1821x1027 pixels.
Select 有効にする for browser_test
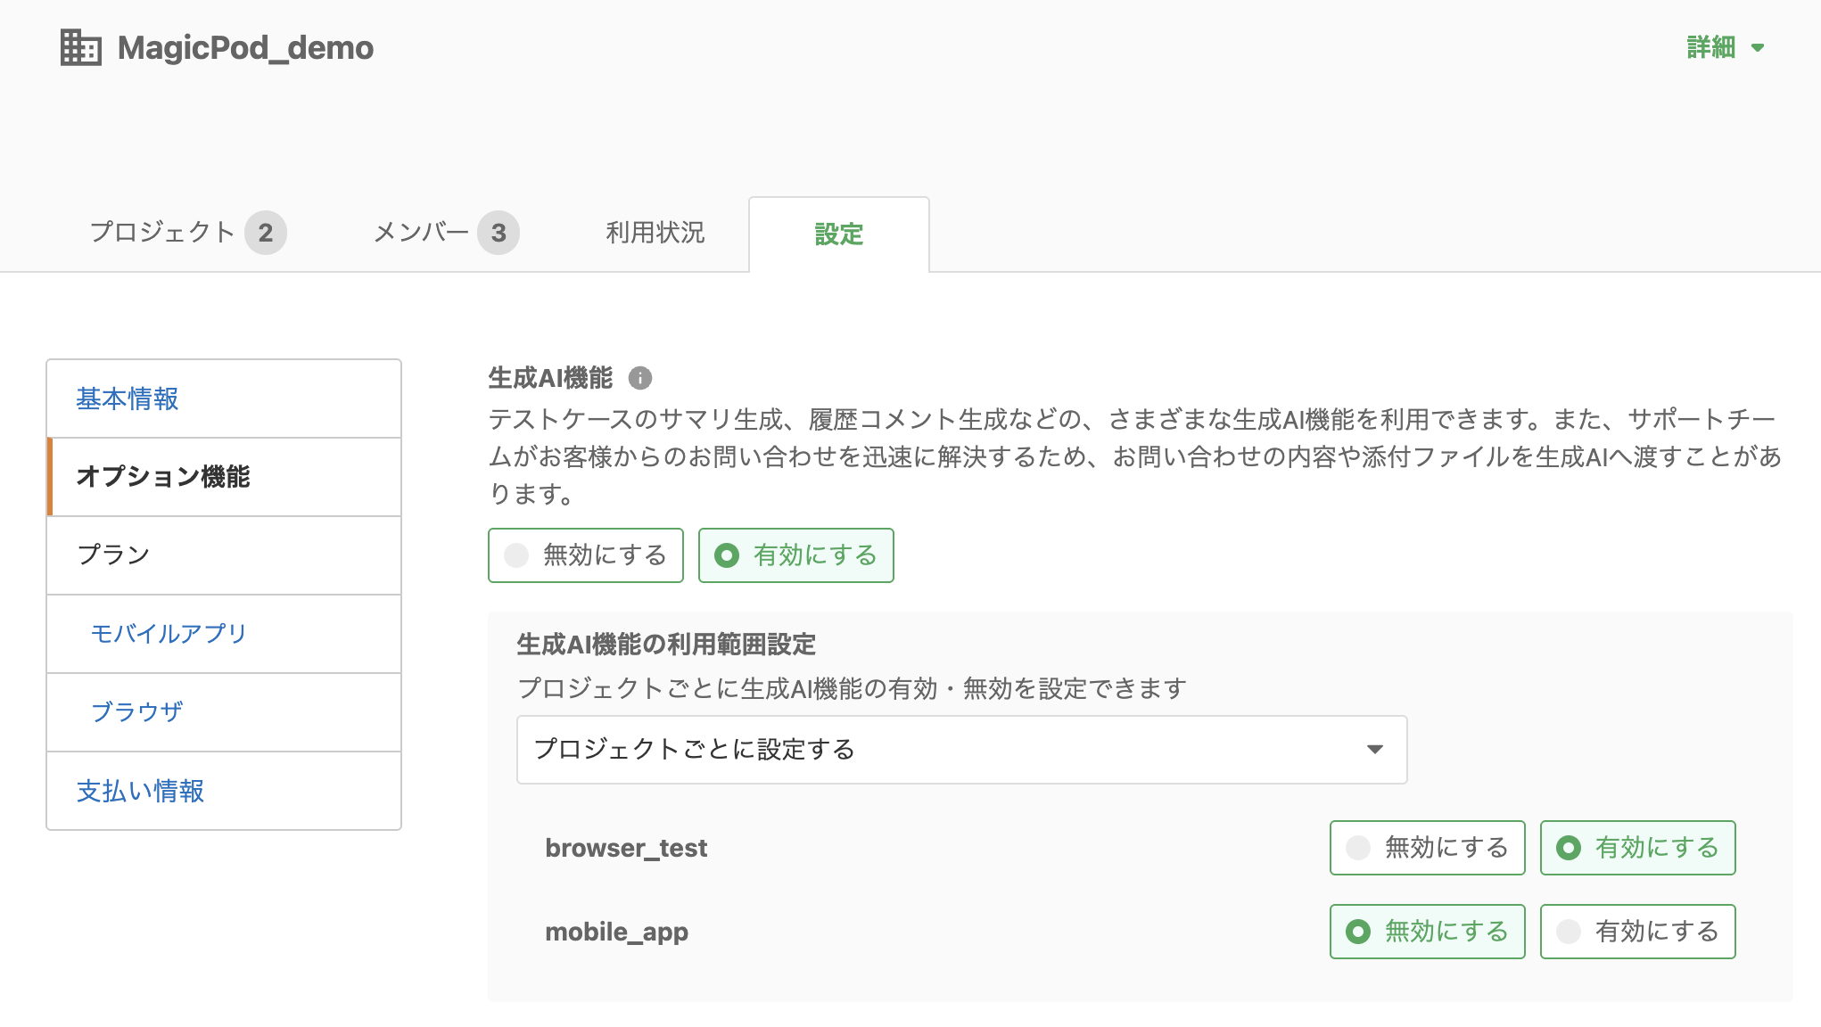click(1638, 848)
